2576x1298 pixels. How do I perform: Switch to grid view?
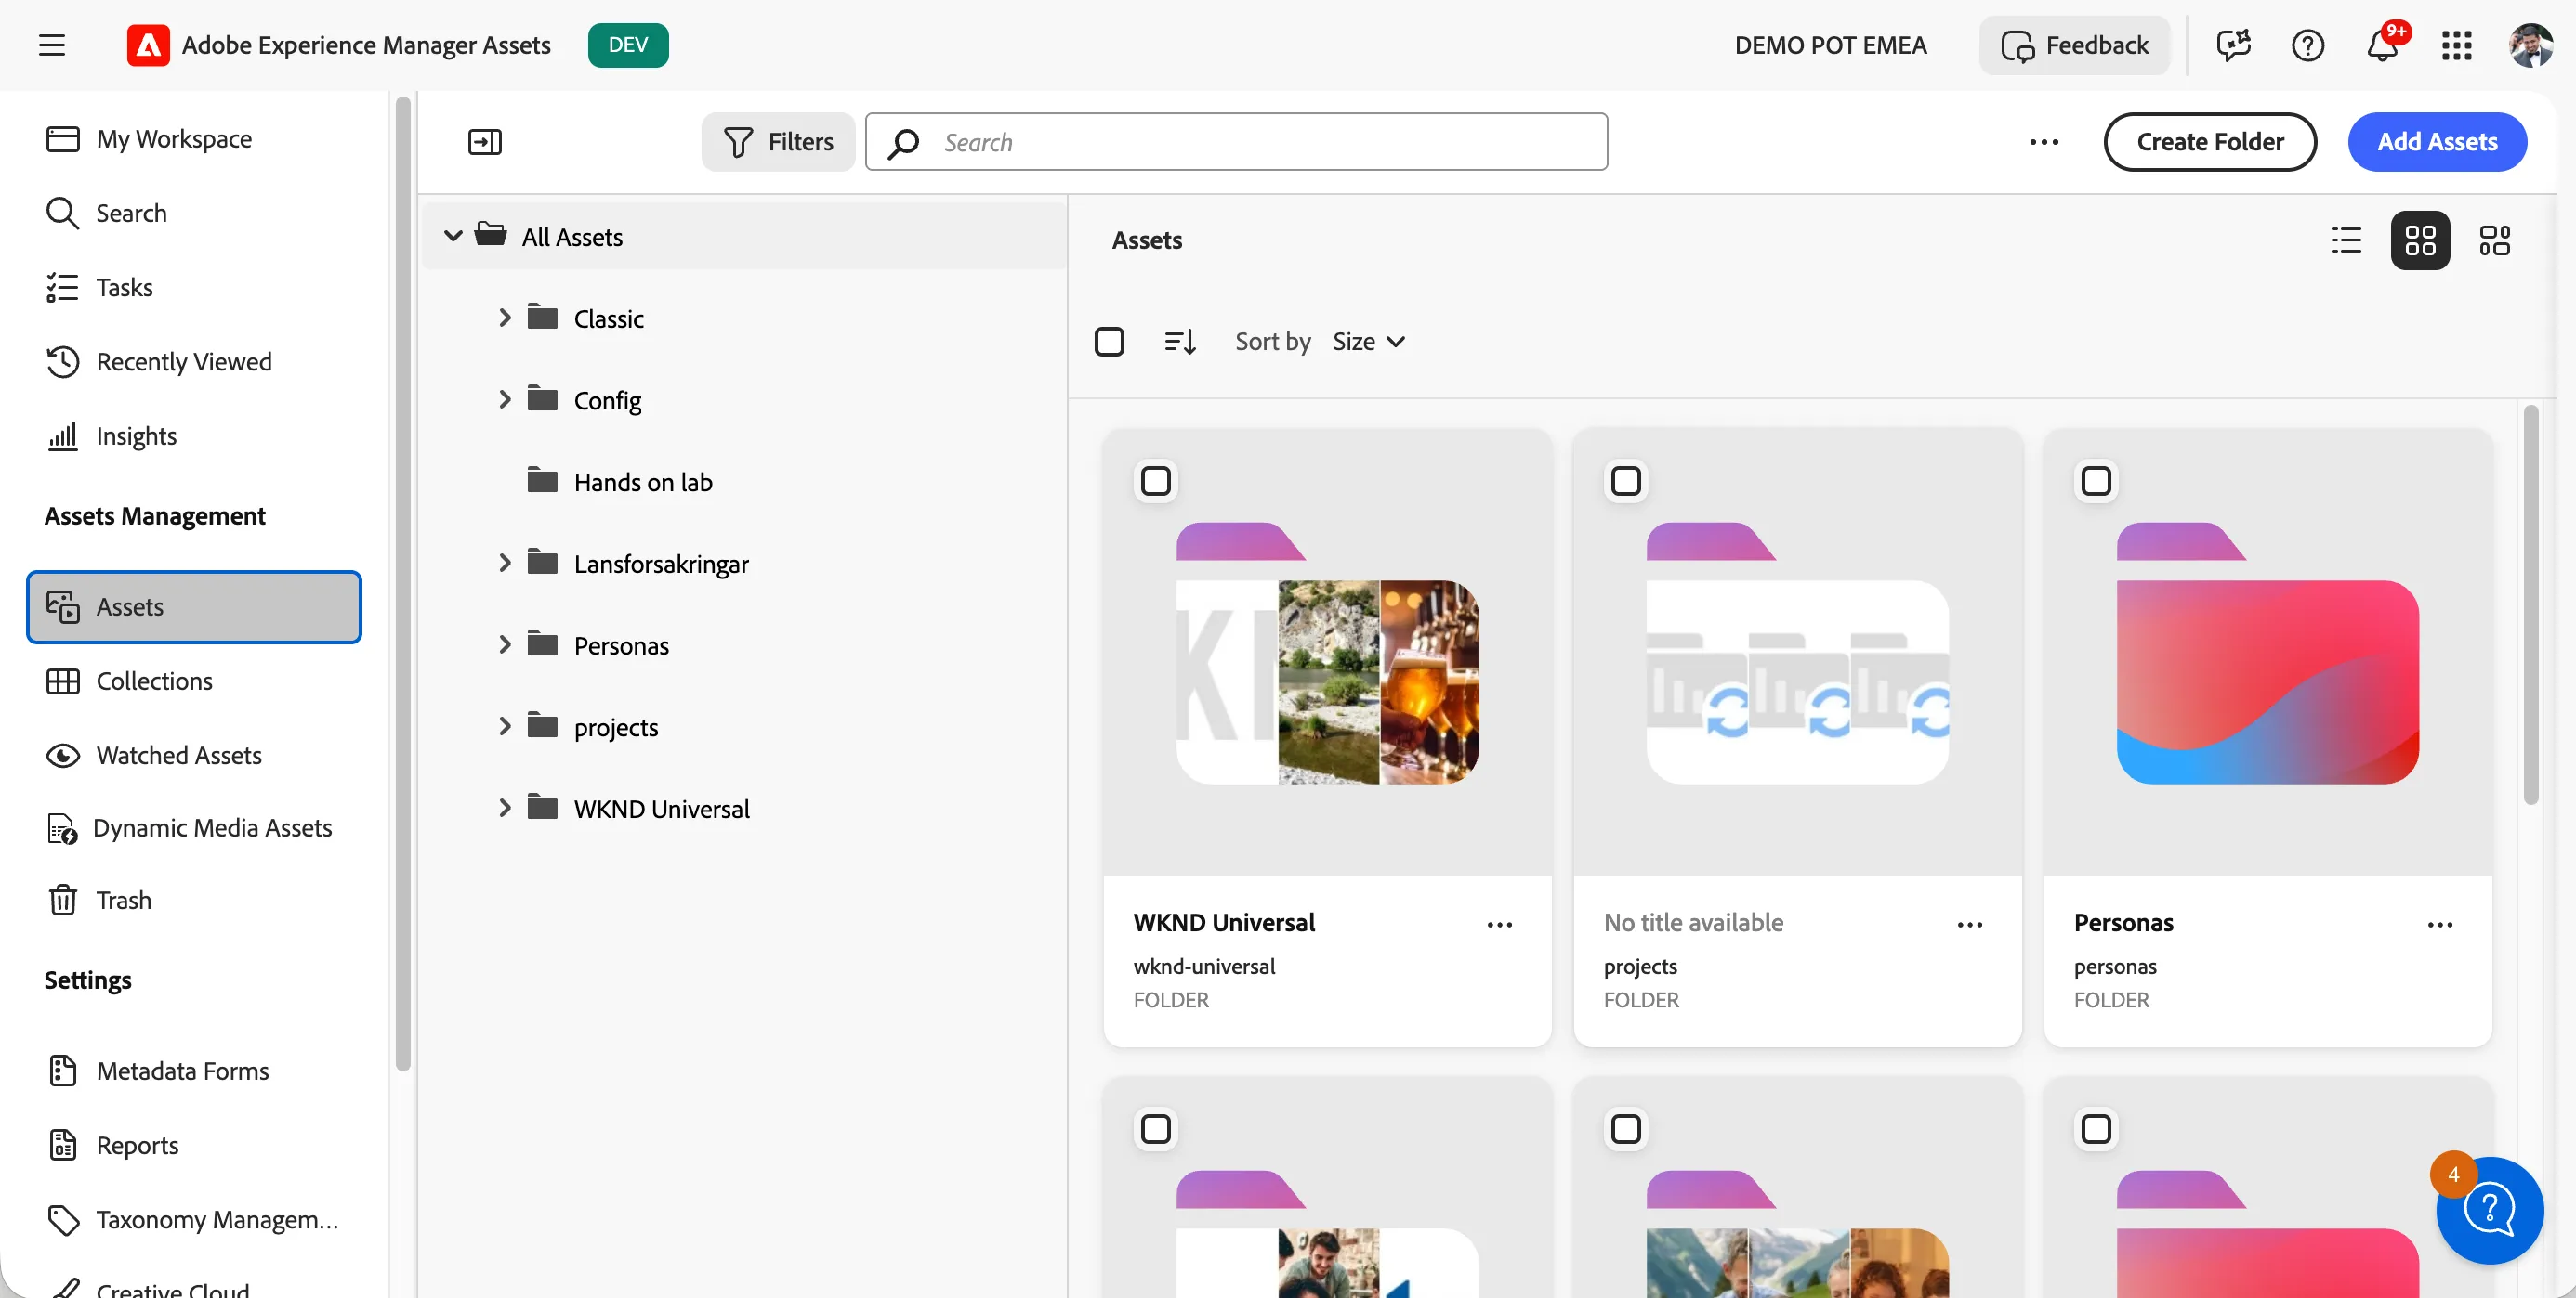pyautogui.click(x=2420, y=240)
